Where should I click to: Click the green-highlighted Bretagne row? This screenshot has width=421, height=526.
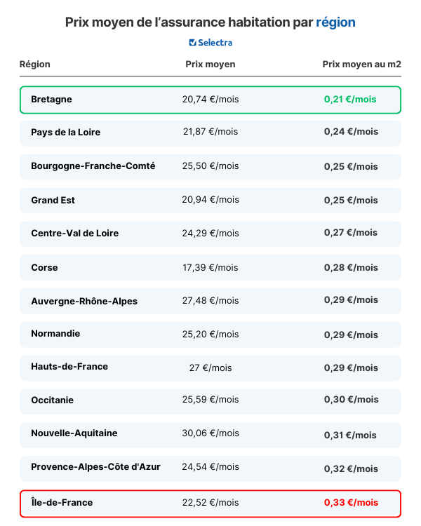point(210,100)
